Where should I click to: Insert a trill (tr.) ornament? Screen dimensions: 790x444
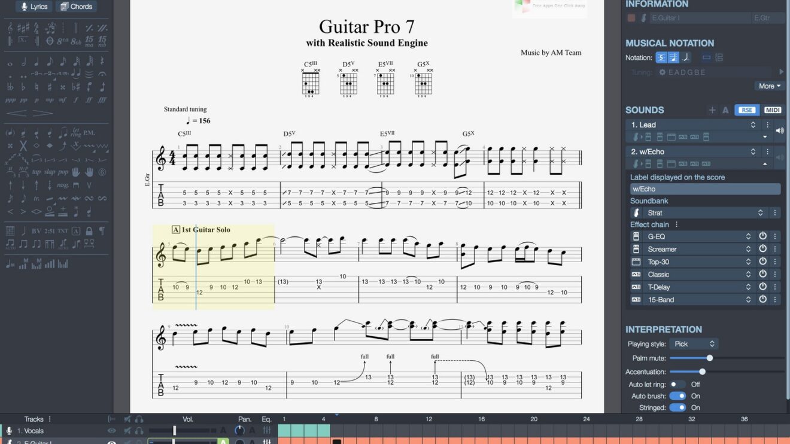click(37, 199)
